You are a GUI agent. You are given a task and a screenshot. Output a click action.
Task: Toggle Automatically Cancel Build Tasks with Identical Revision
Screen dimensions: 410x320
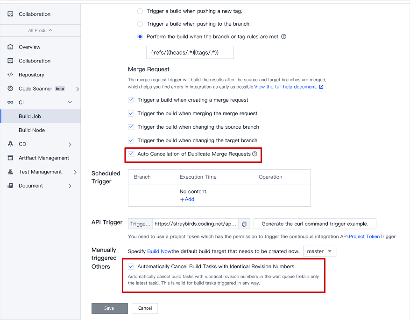pyautogui.click(x=131, y=266)
